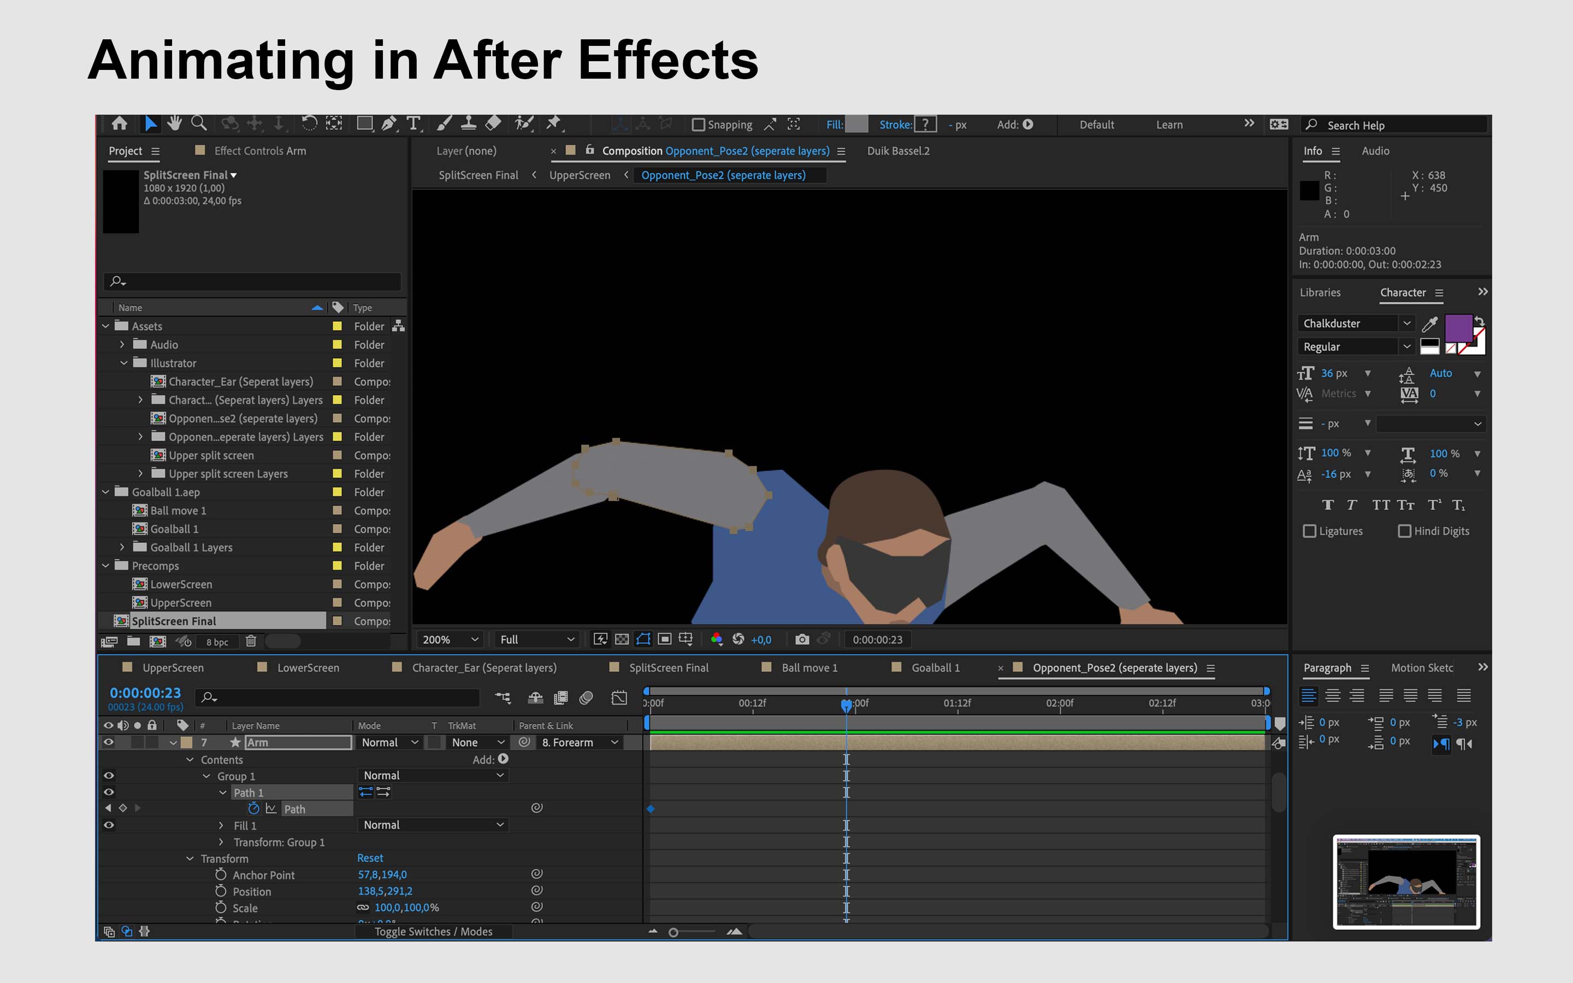The height and width of the screenshot is (983, 1573).
Task: Click UpperScreen in the composition breadcrumb
Action: coord(580,175)
